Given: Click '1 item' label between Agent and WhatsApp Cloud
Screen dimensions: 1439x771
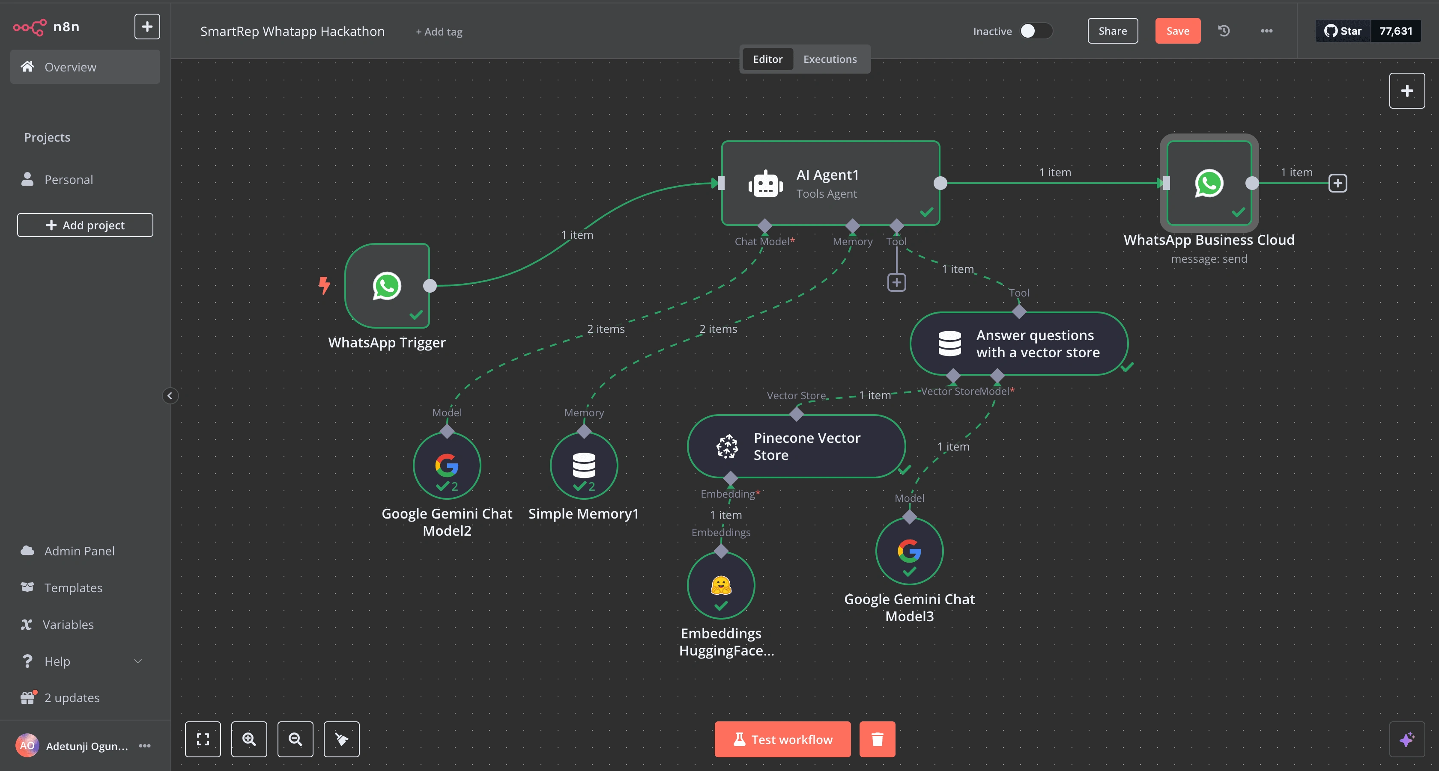Looking at the screenshot, I should 1055,172.
